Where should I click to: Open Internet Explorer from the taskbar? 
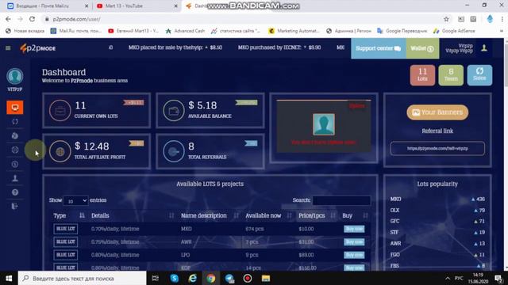(193, 278)
